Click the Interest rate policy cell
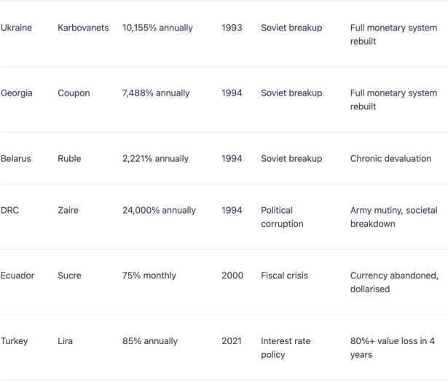448x382 pixels. (x=286, y=348)
